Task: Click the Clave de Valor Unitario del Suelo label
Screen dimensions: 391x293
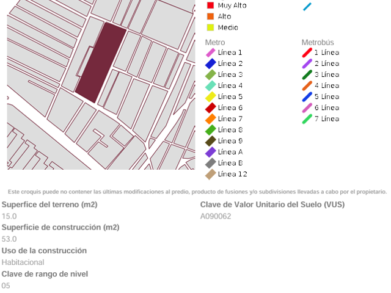Action: click(272, 204)
